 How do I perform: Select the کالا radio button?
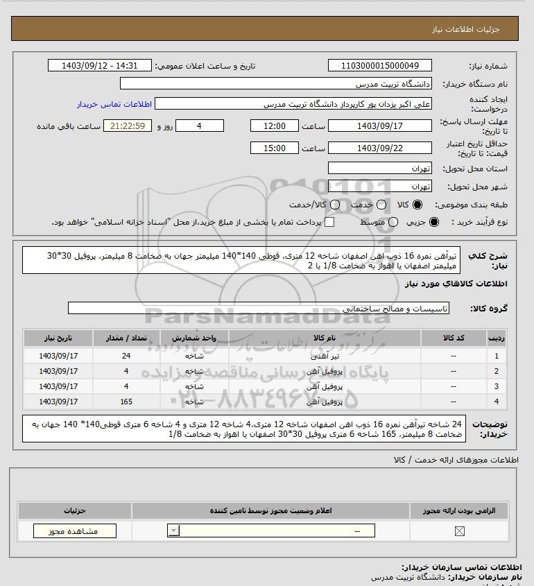(x=417, y=205)
